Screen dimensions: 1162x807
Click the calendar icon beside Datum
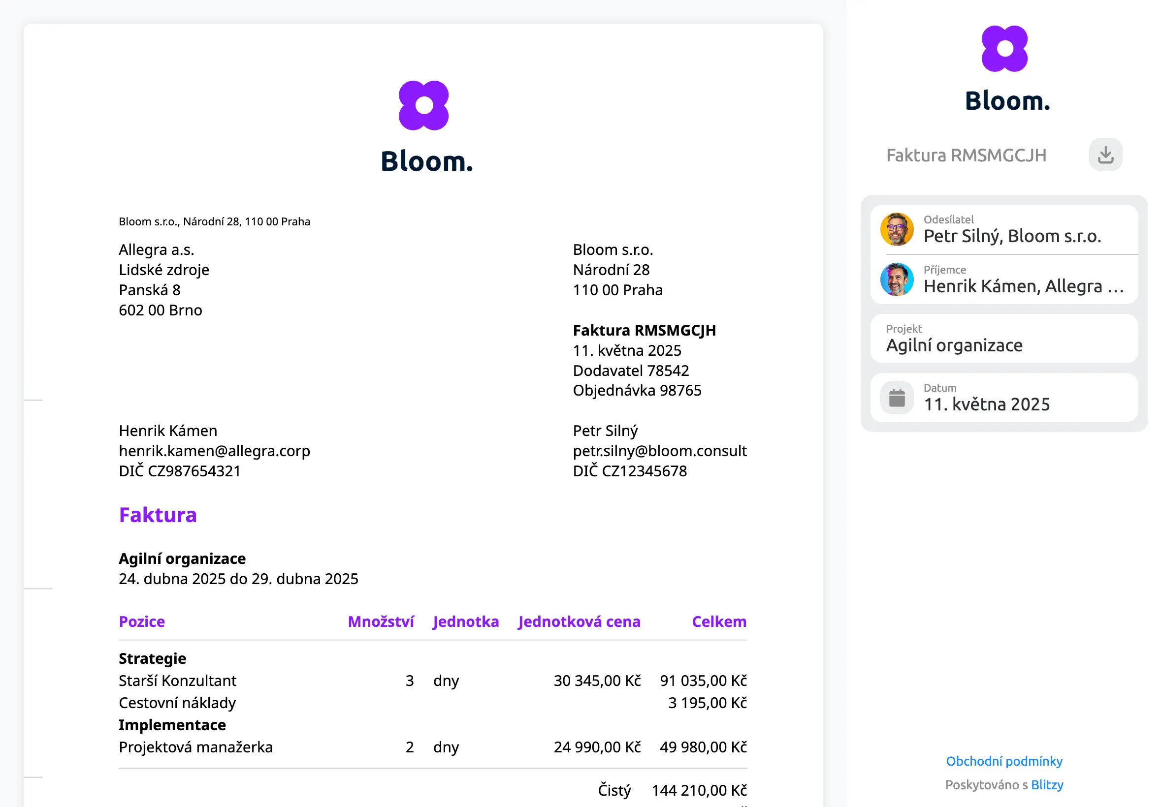(x=897, y=398)
